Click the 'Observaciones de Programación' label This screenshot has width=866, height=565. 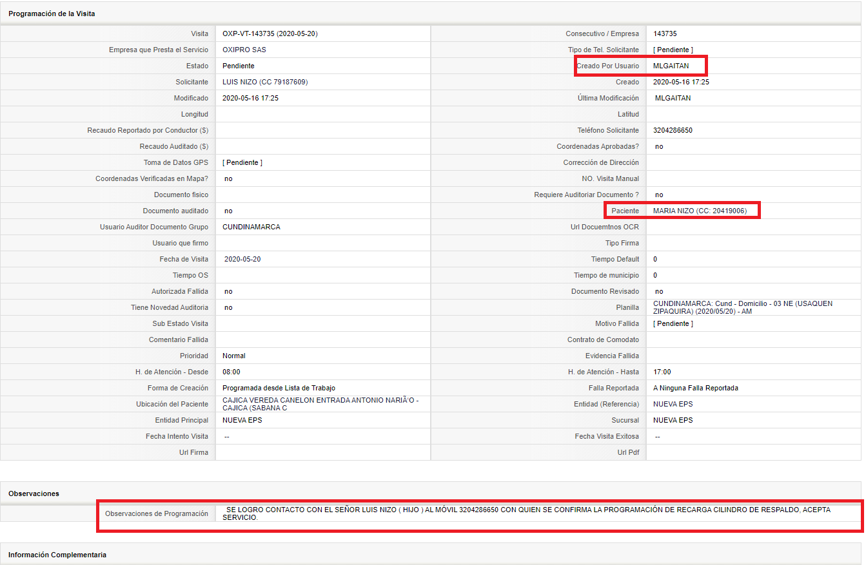(x=157, y=513)
